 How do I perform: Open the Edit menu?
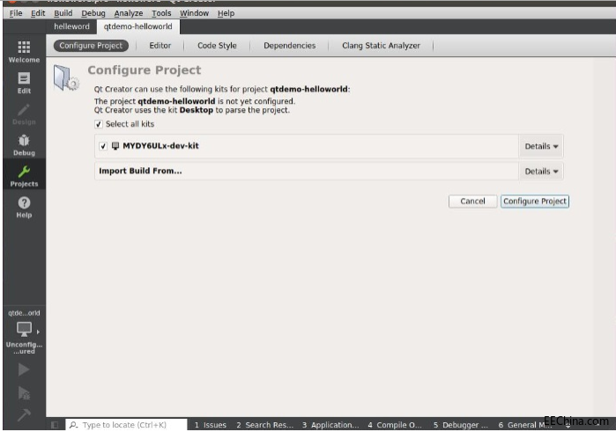[x=38, y=13]
